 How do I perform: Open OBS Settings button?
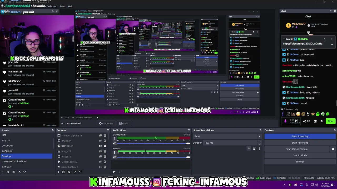300,161
